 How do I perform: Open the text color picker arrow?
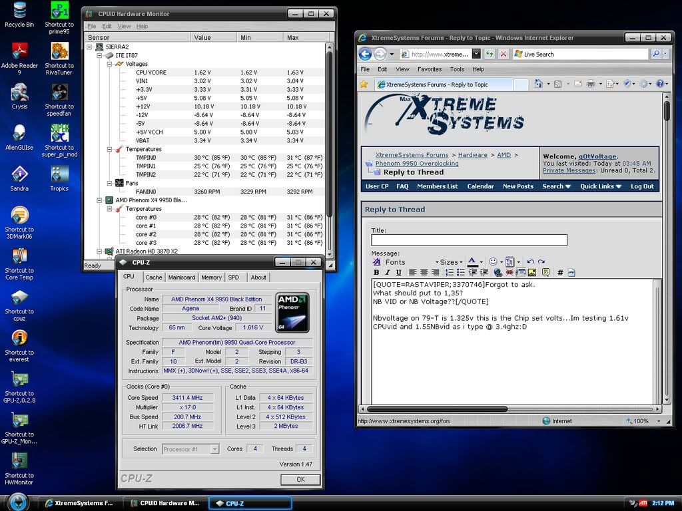(x=481, y=262)
